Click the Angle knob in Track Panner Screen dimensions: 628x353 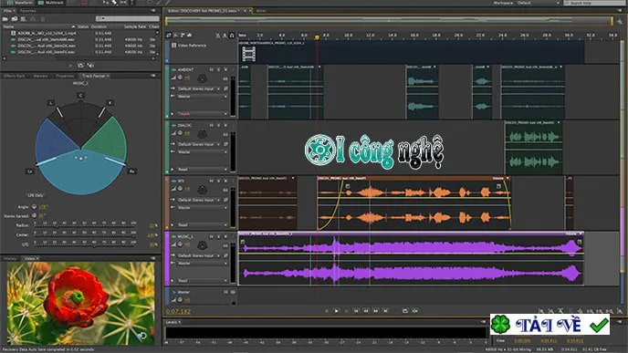pos(34,207)
